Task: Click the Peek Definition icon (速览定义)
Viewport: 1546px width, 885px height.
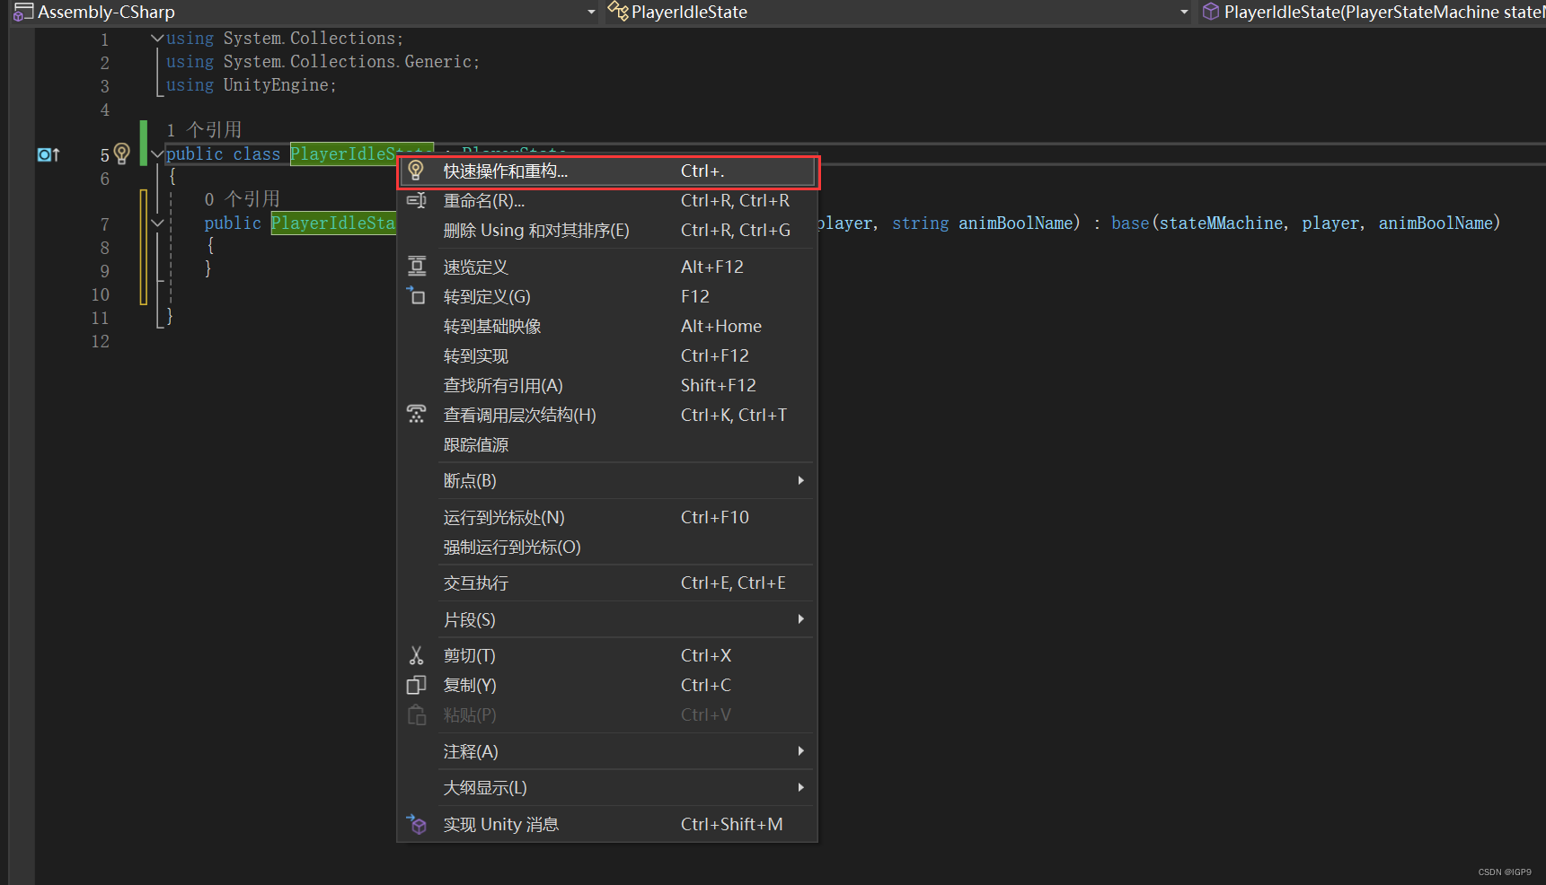Action: [x=417, y=267]
